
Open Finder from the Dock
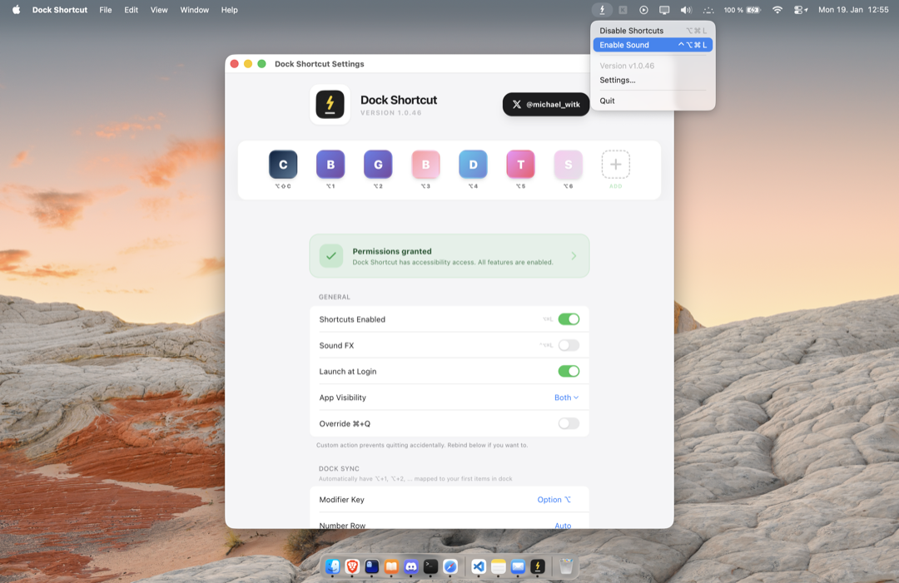332,566
